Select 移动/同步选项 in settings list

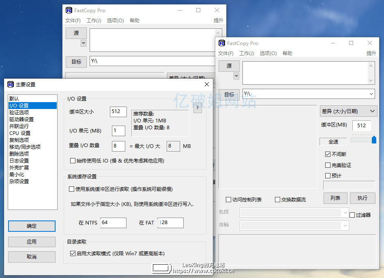tap(32, 147)
